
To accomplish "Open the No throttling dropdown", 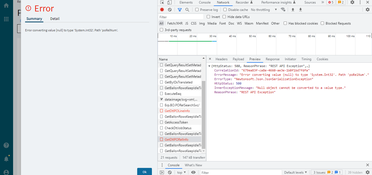I will (264, 10).
